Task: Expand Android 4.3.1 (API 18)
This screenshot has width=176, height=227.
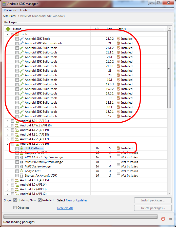Action: tap(8, 135)
